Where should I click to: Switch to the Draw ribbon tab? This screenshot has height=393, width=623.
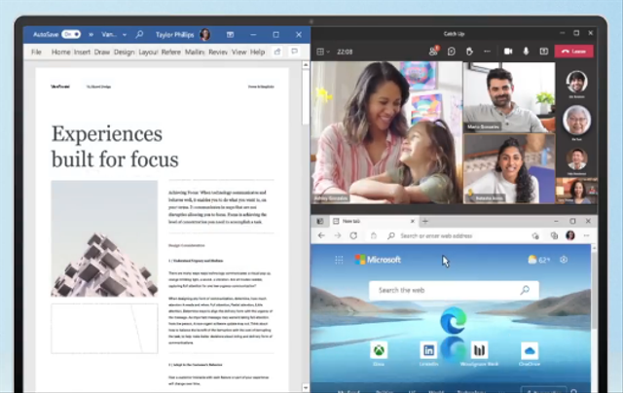coord(102,52)
